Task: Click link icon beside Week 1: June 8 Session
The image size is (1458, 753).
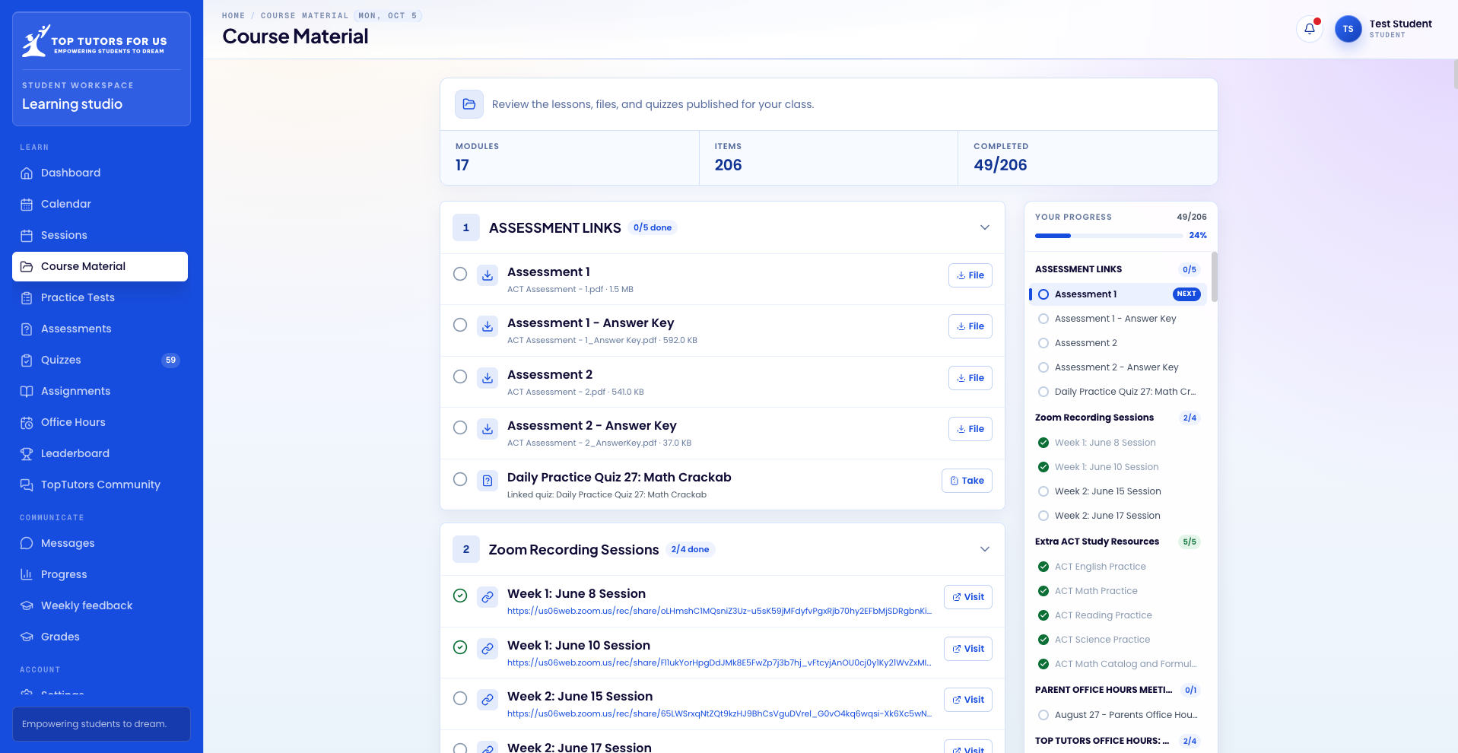Action: 488,597
